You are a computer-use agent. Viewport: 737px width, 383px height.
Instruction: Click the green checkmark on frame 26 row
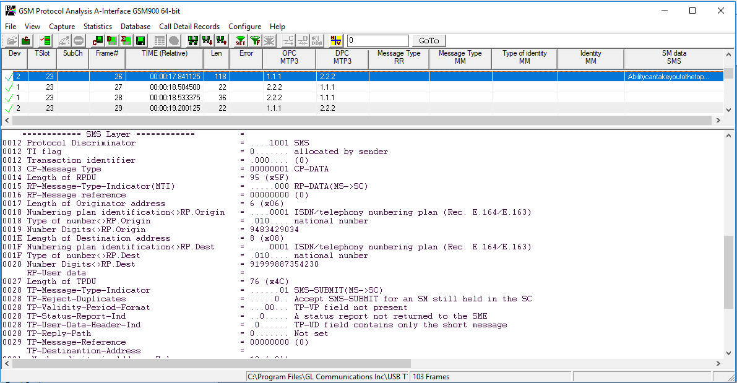click(x=9, y=77)
